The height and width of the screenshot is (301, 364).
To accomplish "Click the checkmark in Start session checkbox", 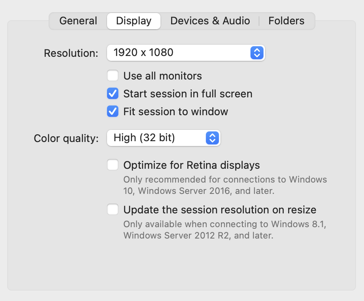I will (x=112, y=94).
